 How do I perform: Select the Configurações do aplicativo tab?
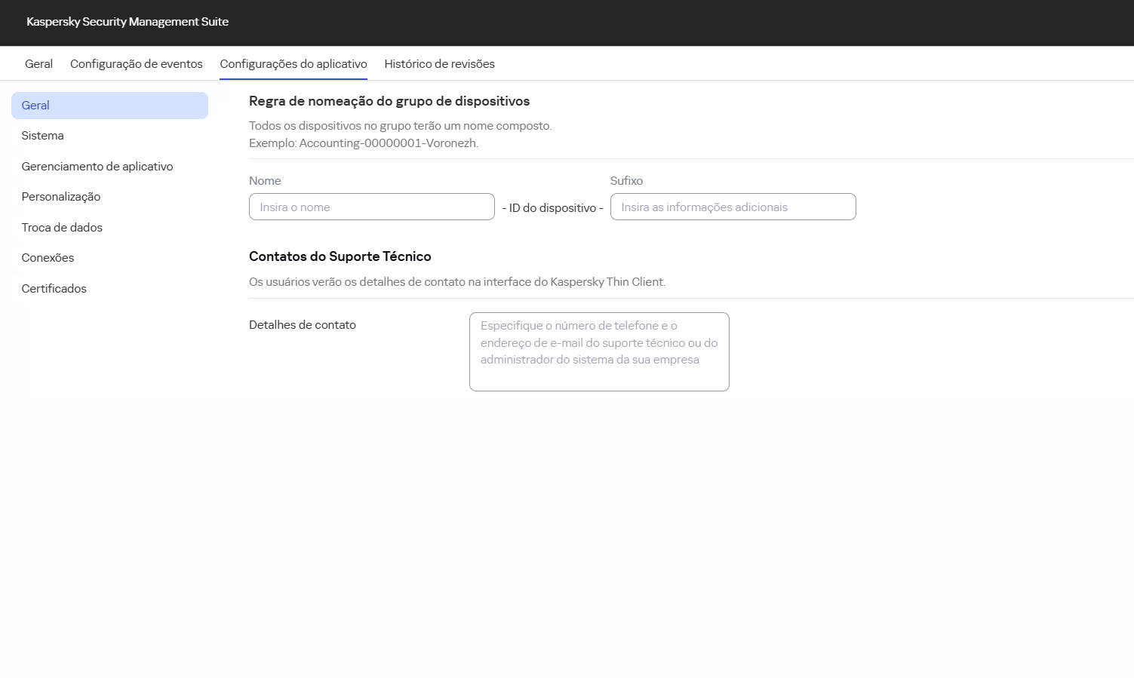click(293, 63)
